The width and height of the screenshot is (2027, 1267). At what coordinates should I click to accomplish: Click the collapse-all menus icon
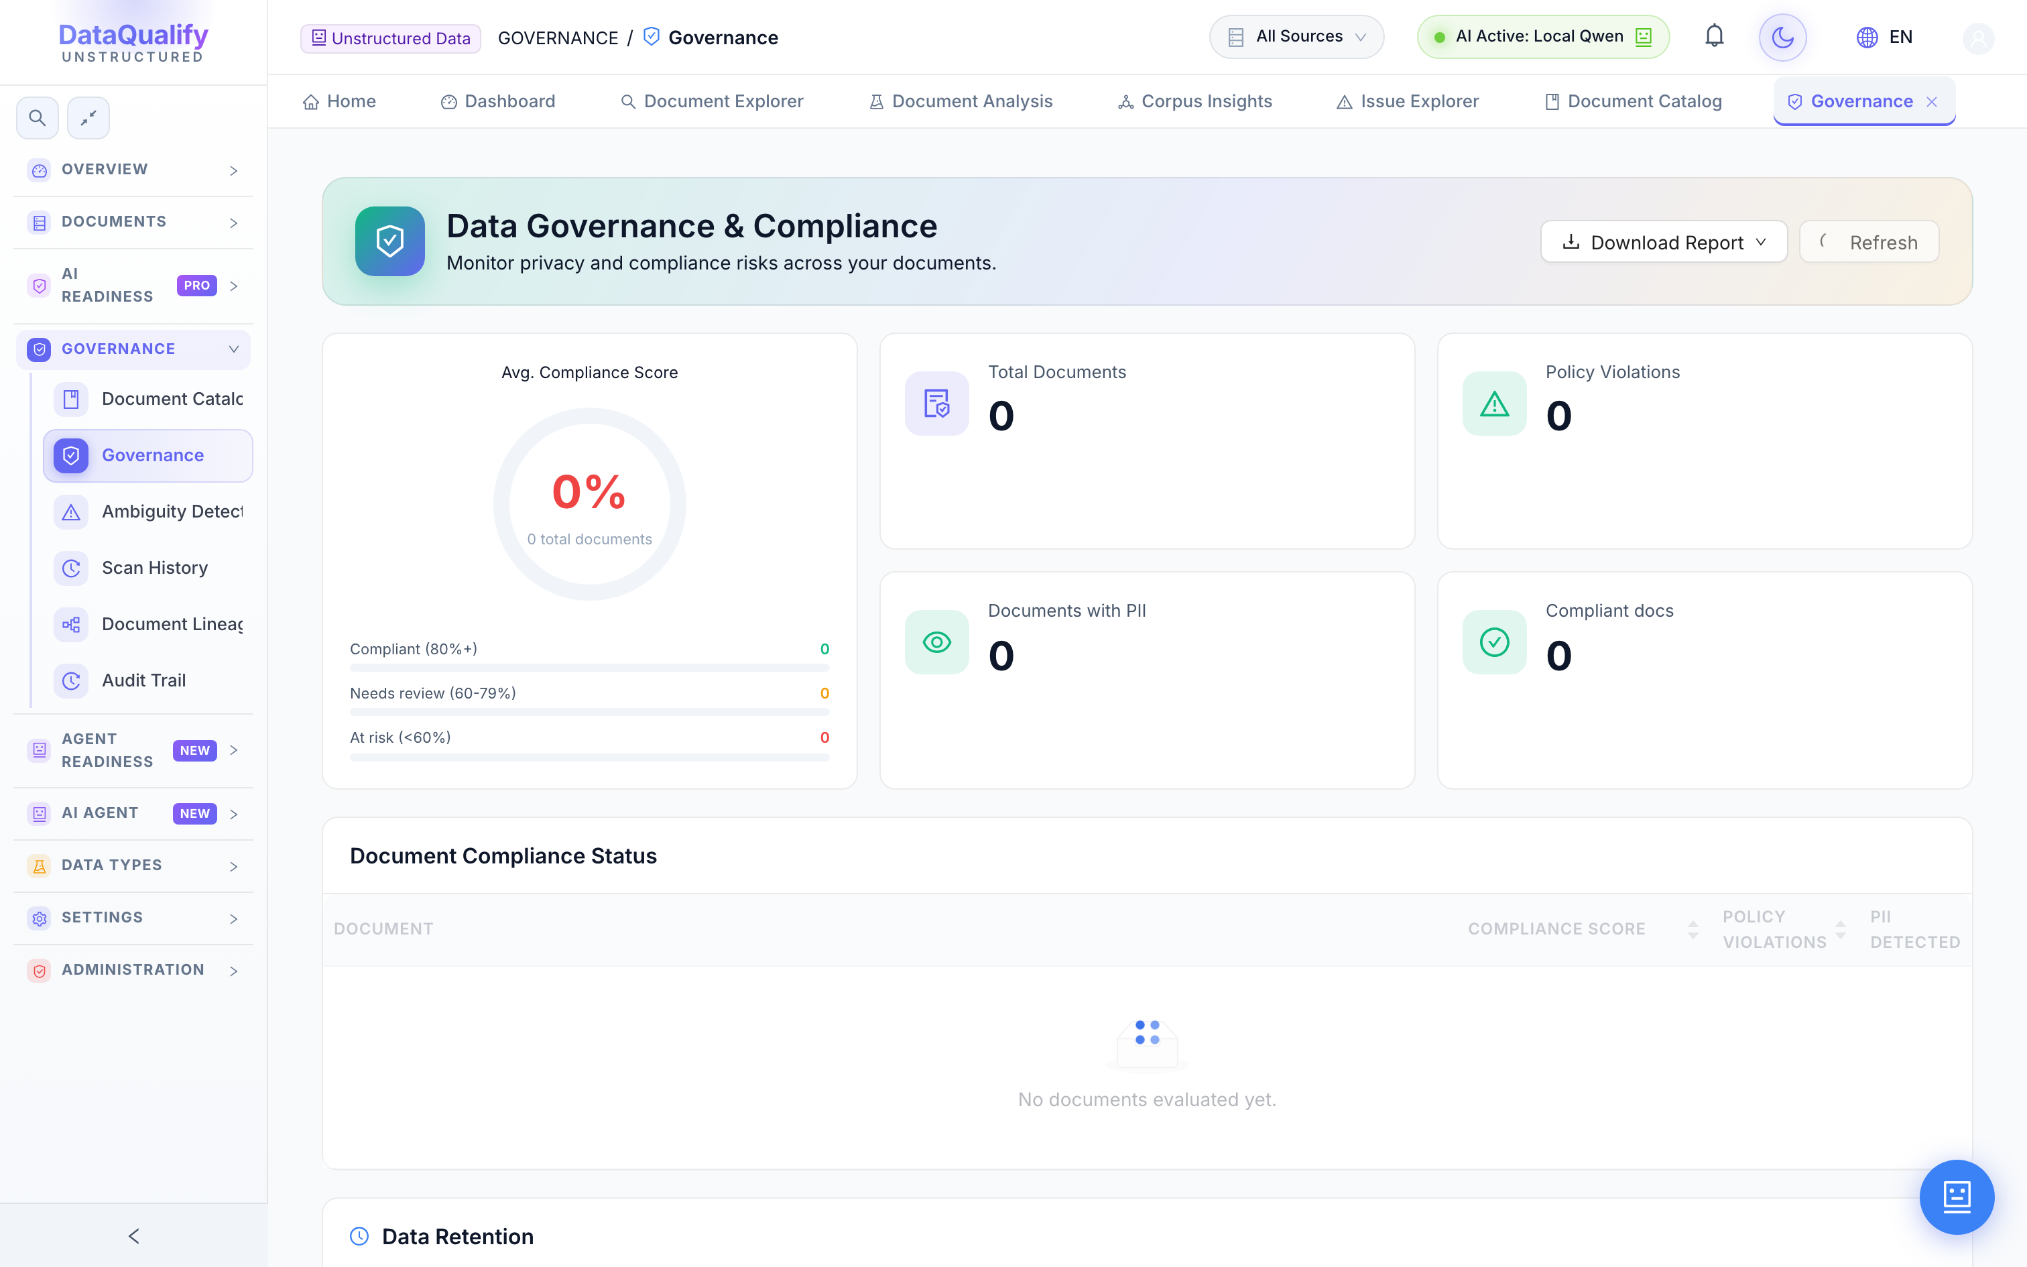[88, 118]
